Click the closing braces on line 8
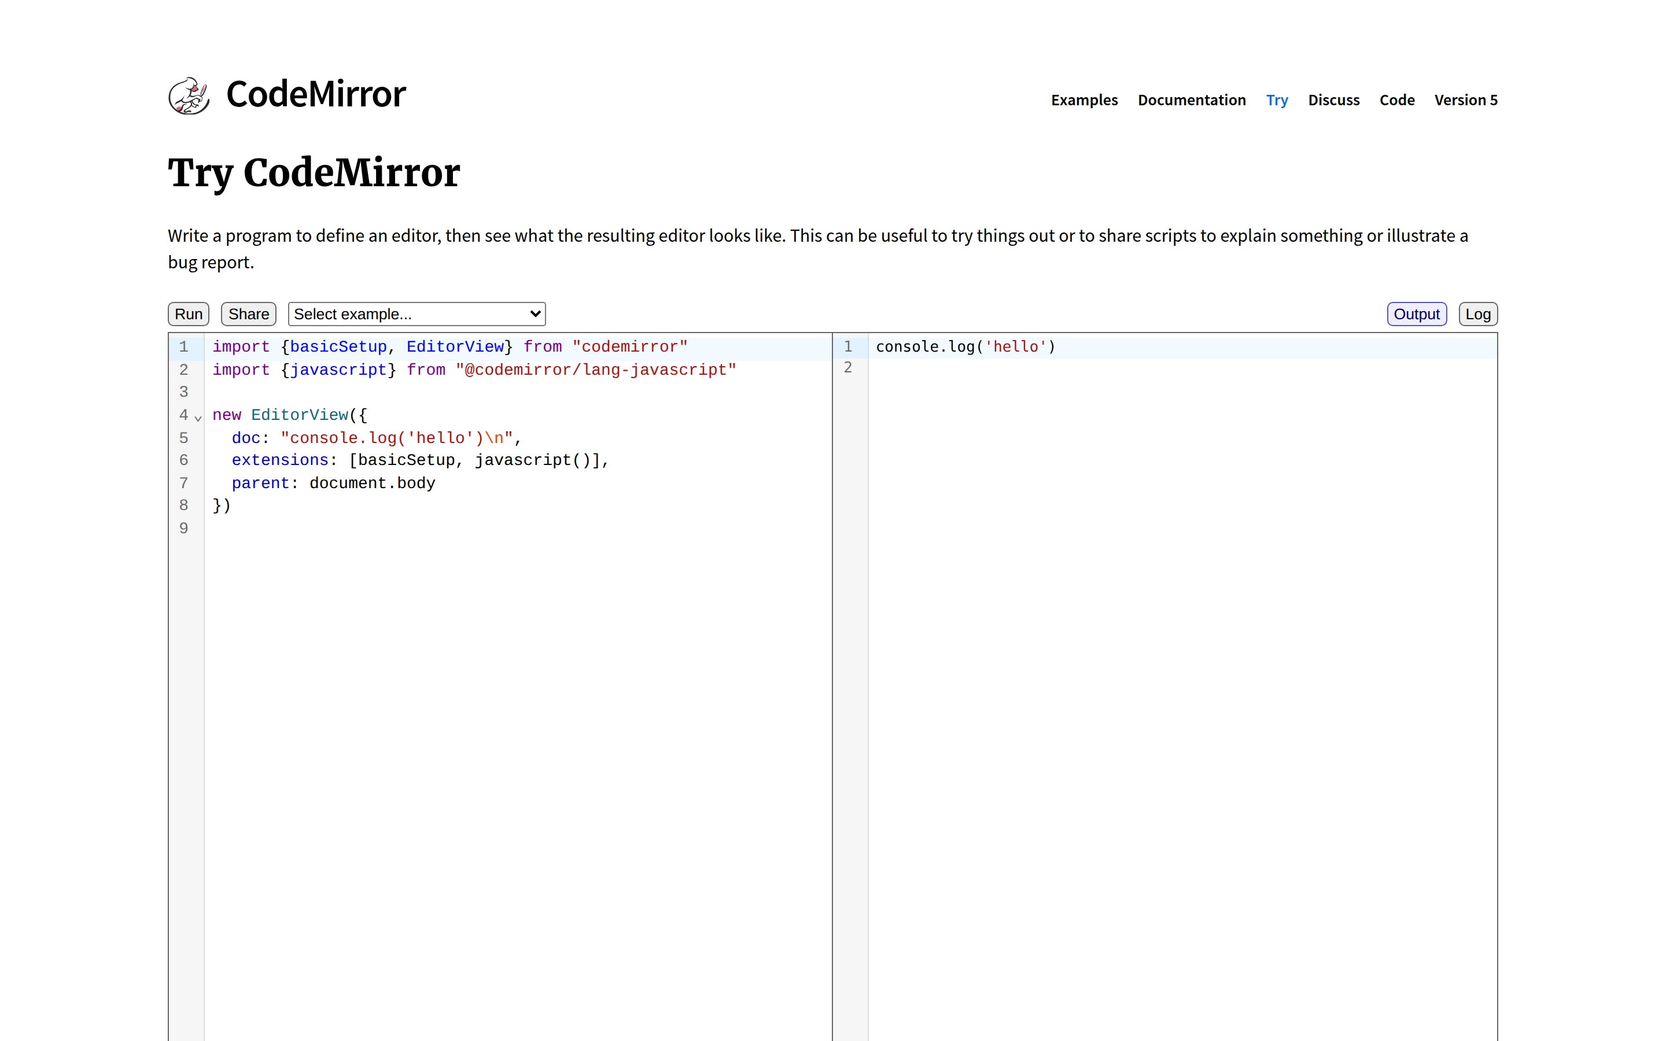 tap(222, 505)
